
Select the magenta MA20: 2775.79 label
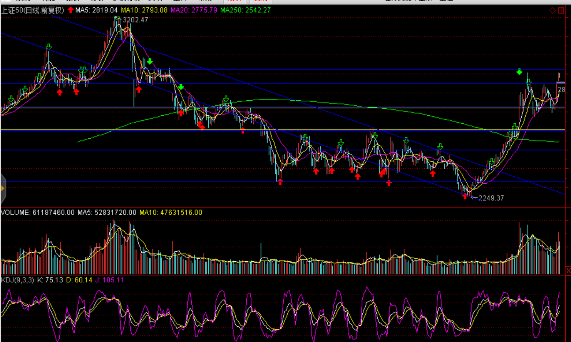point(194,10)
